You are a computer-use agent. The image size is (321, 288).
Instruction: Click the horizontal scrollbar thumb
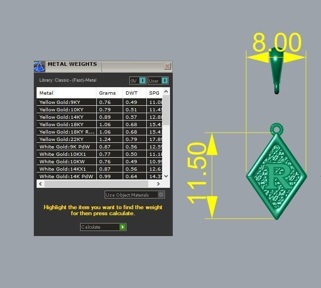click(96, 184)
